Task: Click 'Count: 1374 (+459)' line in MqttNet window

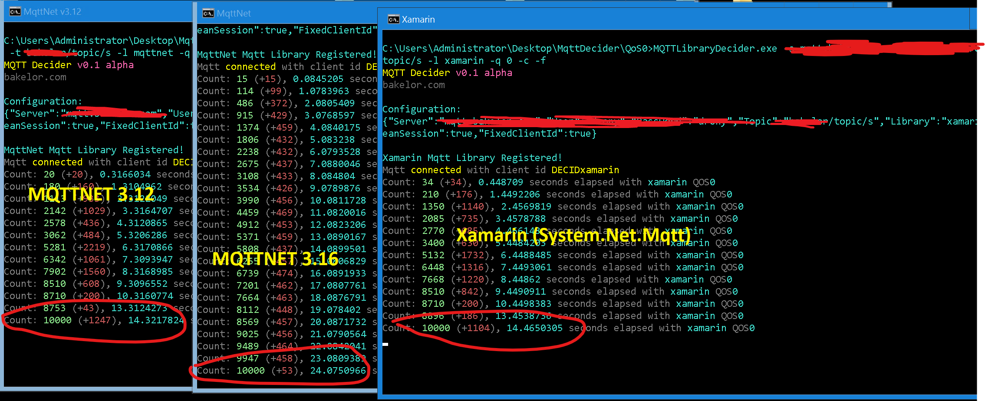Action: (287, 128)
